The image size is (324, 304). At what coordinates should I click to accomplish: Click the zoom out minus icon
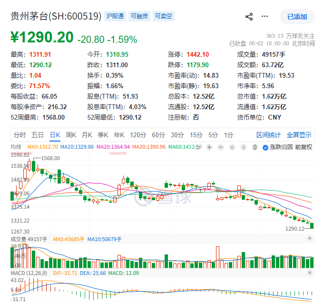(221, 147)
